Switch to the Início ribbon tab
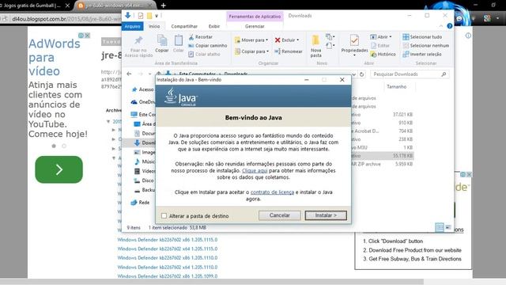 coord(154,26)
